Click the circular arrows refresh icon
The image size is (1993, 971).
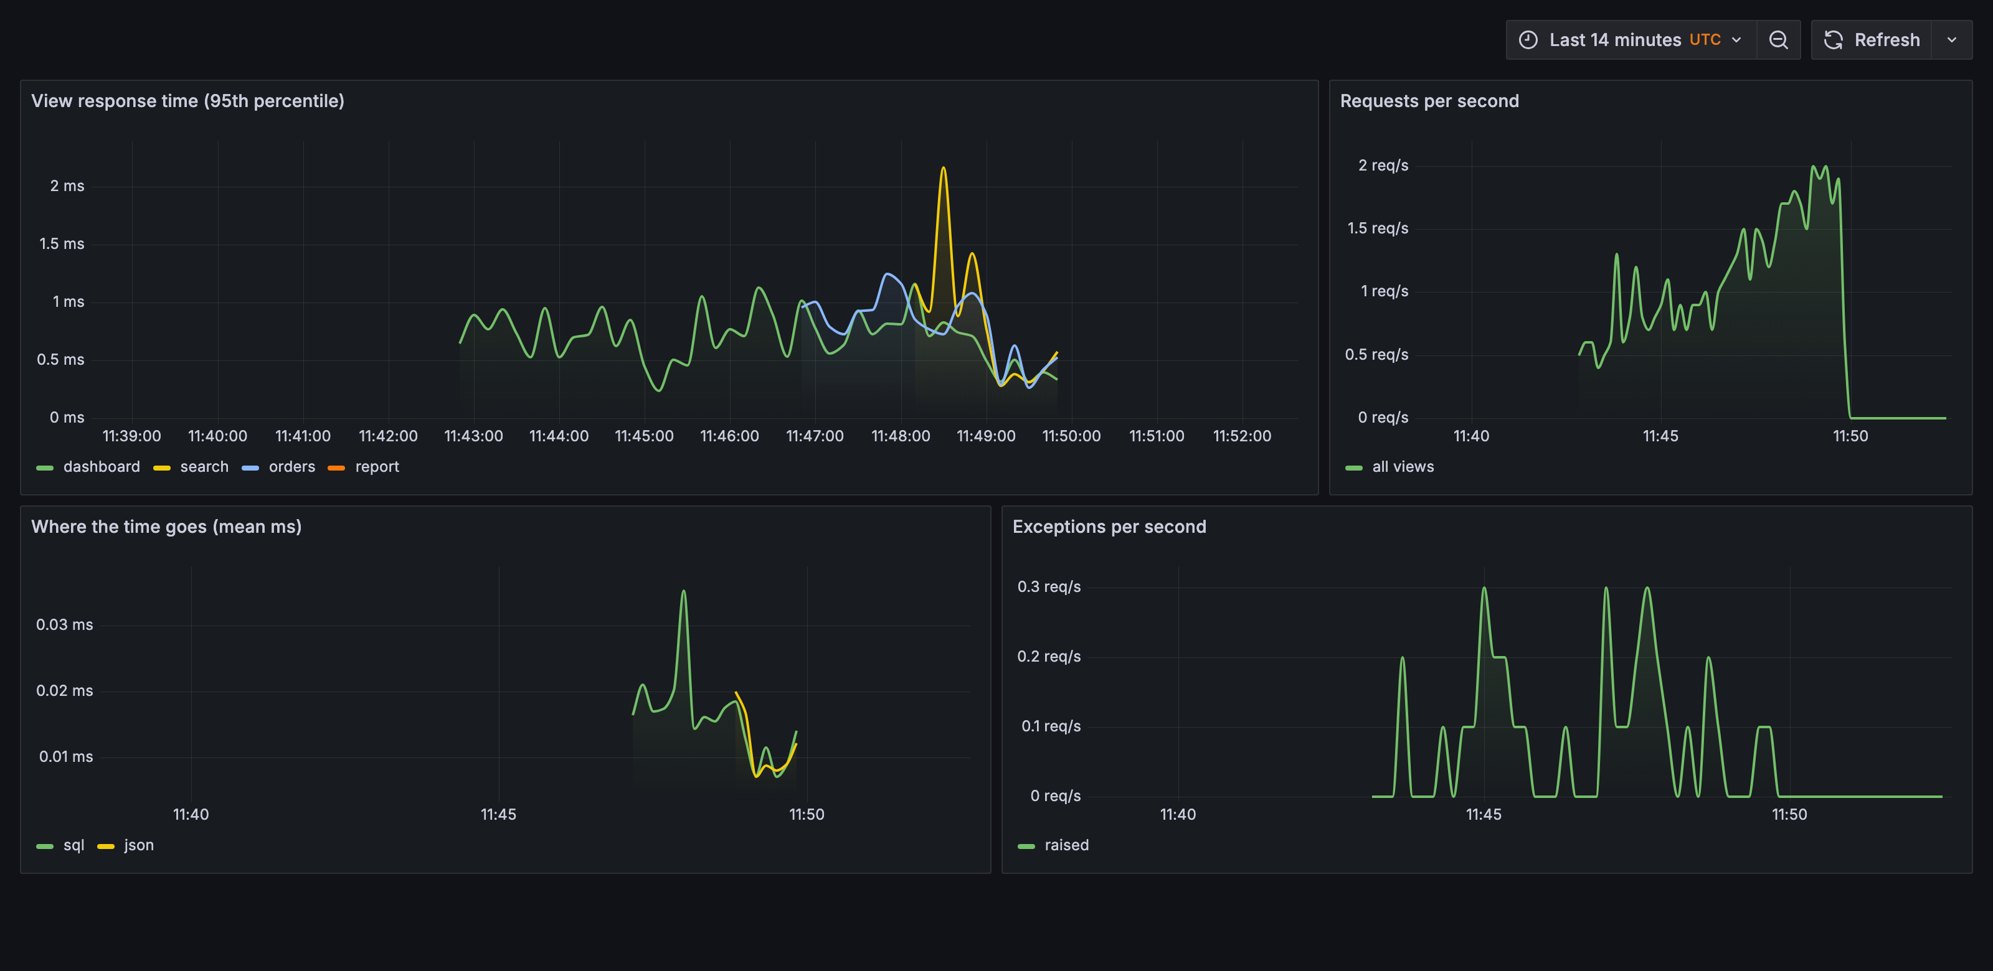[1833, 39]
